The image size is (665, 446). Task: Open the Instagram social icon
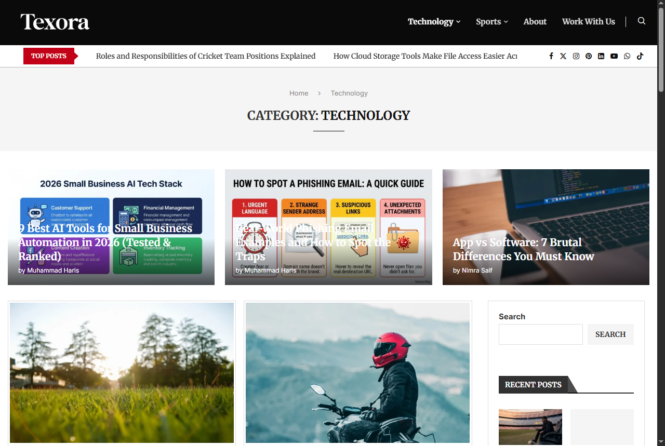click(x=576, y=56)
